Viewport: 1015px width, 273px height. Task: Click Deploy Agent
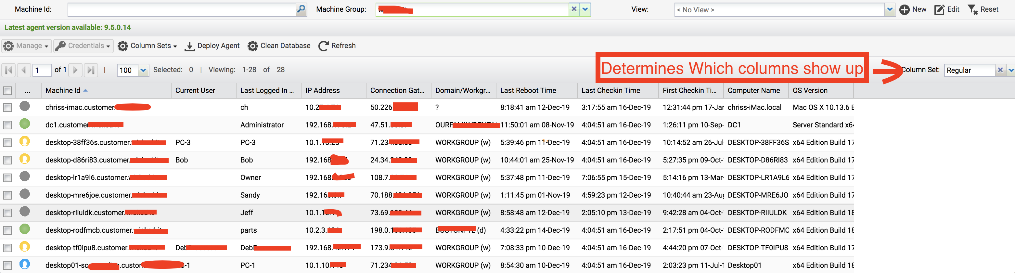[212, 46]
